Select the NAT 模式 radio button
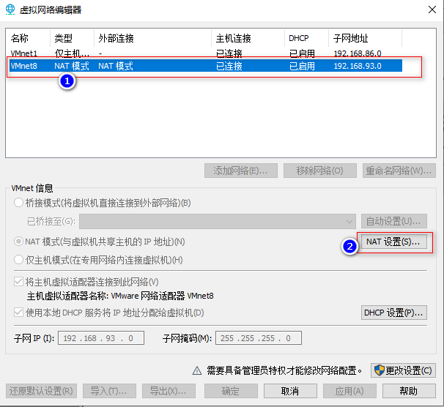Image resolution: width=444 pixels, height=407 pixels. tap(19, 242)
